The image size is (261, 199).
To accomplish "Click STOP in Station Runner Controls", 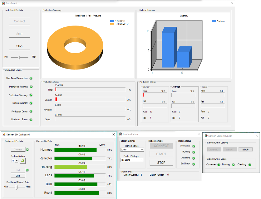I will (245, 149).
